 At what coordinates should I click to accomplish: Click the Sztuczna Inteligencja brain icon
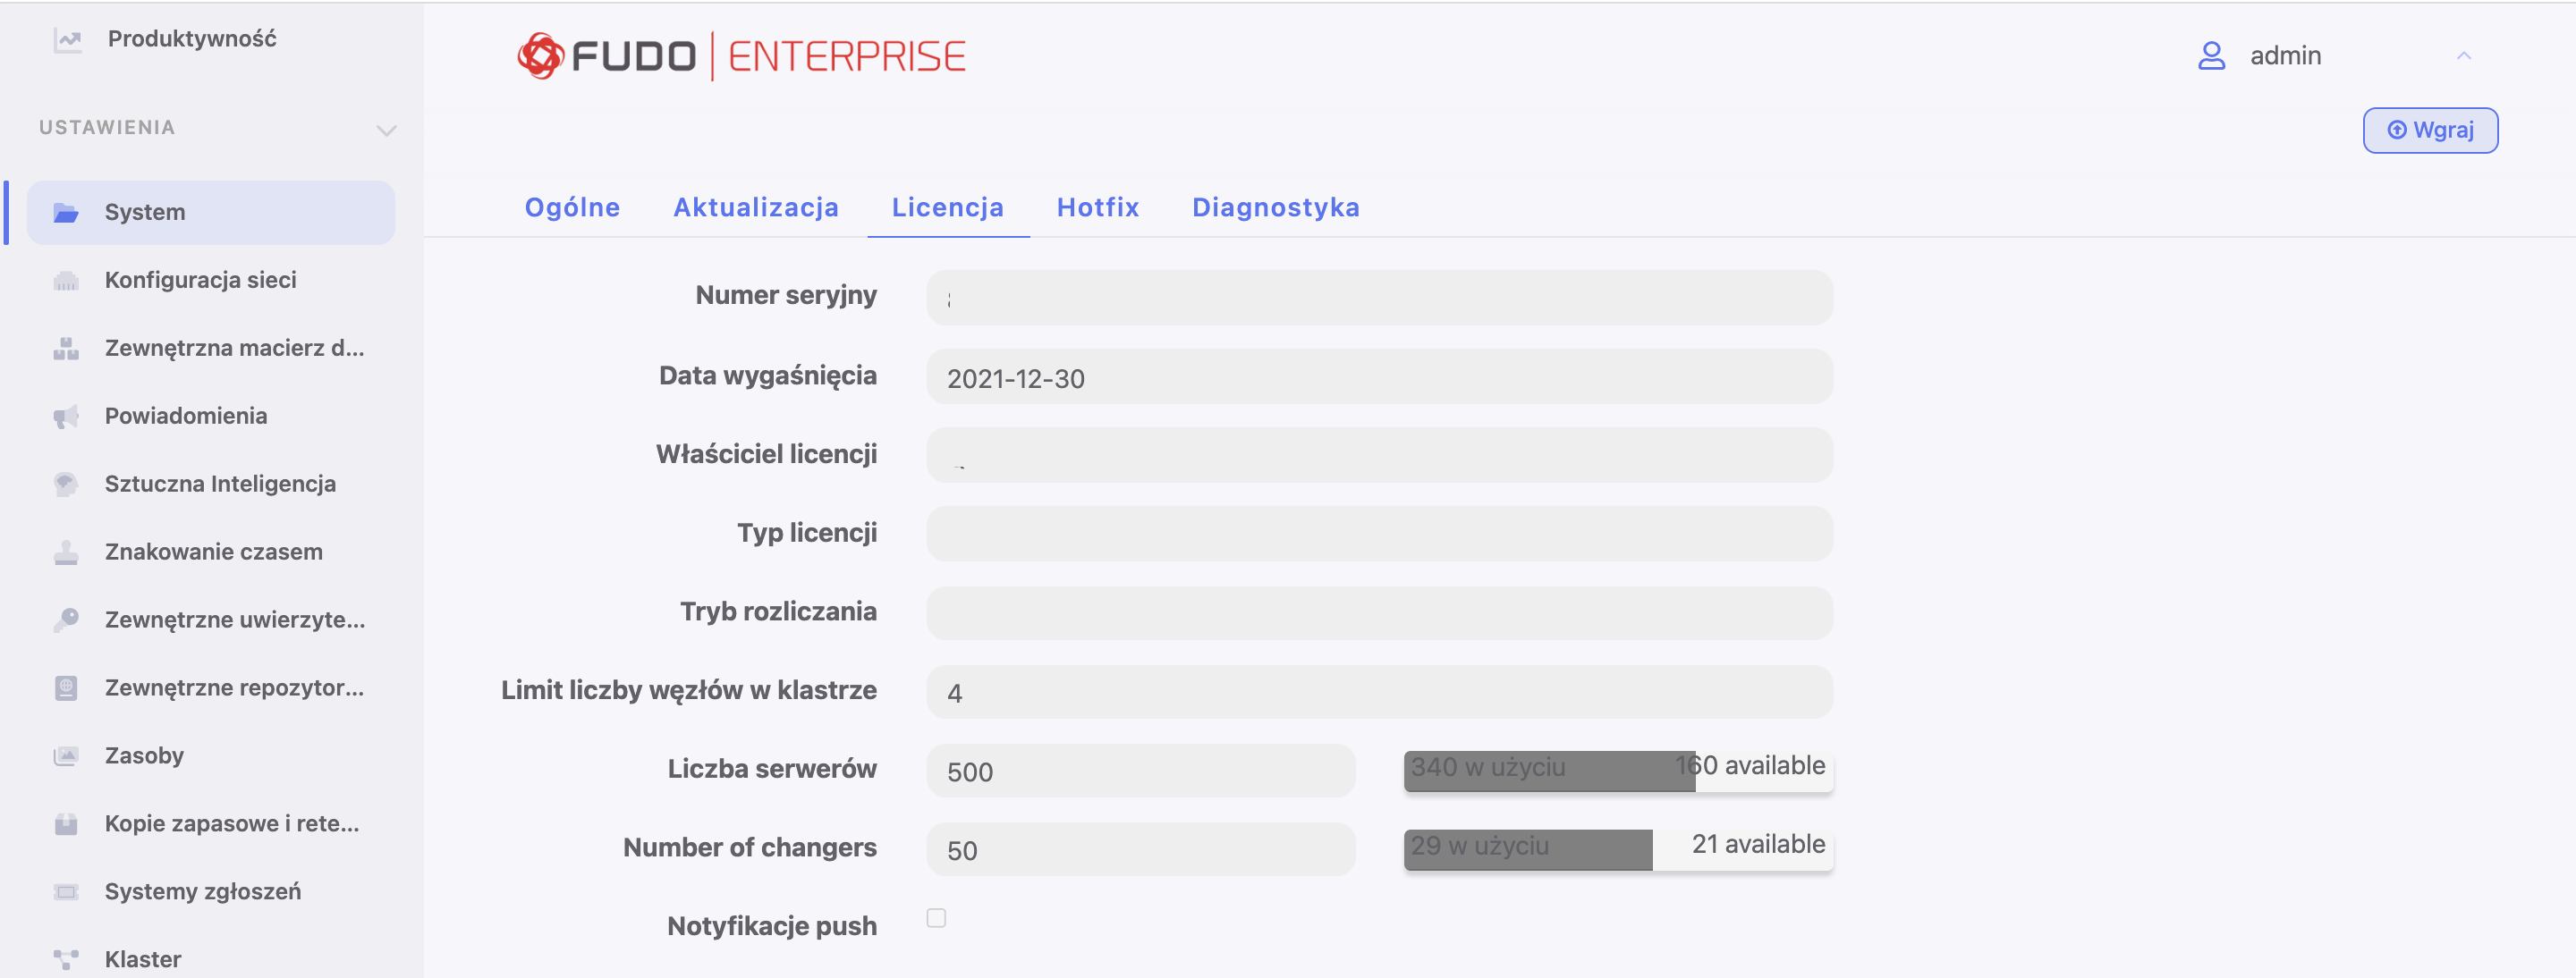click(x=66, y=485)
